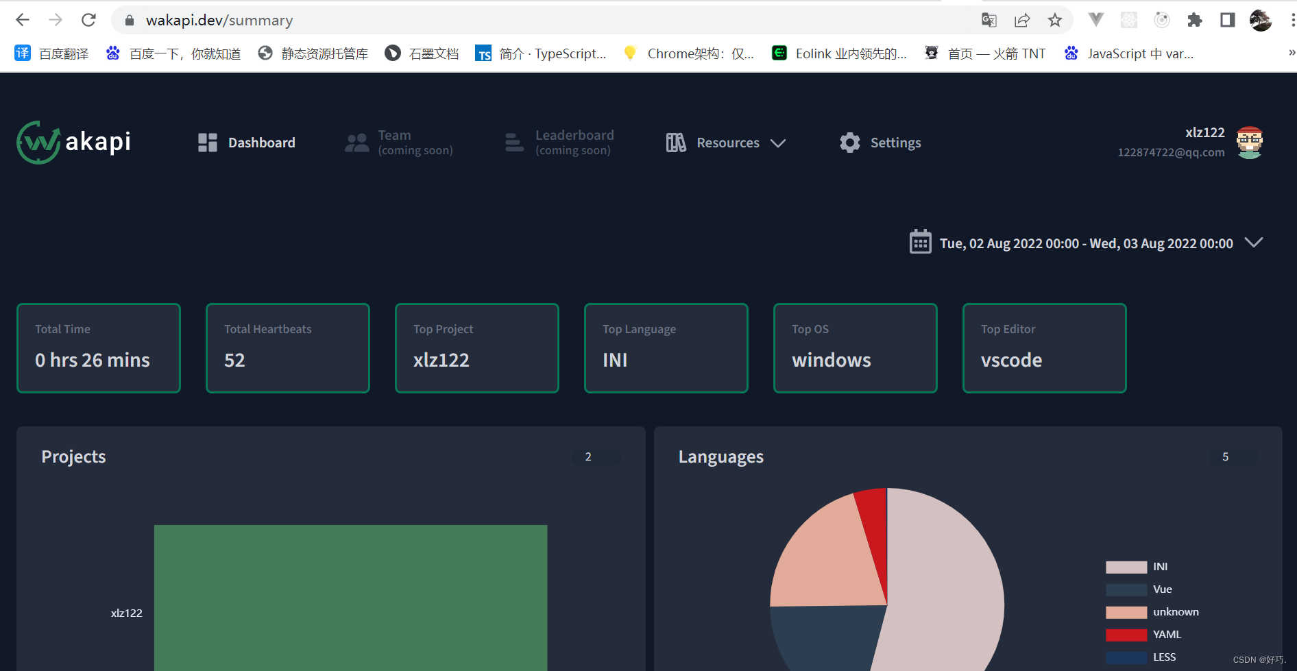Screen dimensions: 1297x671
Task: Click the site lock icon
Action: tap(129, 21)
